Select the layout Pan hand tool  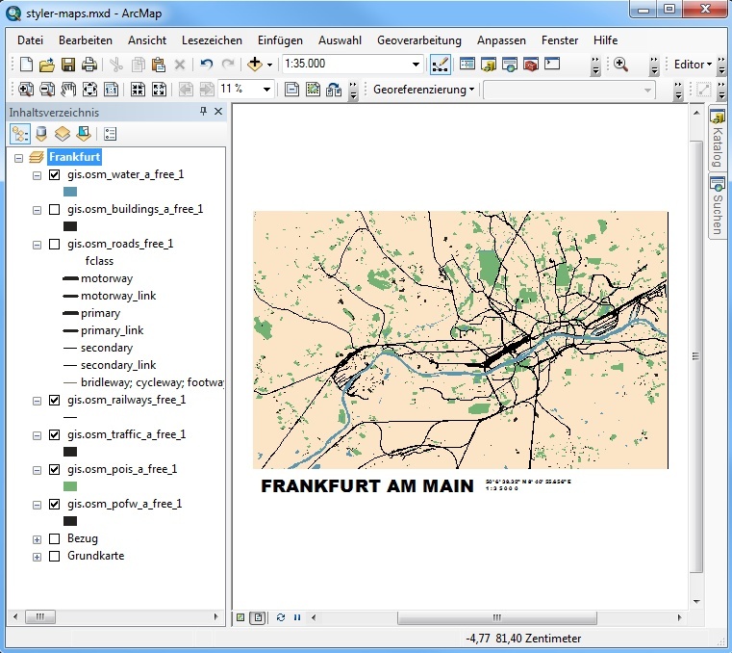[x=68, y=90]
